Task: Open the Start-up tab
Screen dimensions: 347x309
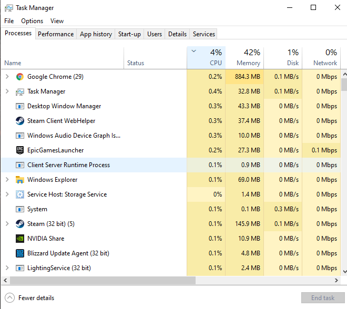Action: pyautogui.click(x=129, y=34)
